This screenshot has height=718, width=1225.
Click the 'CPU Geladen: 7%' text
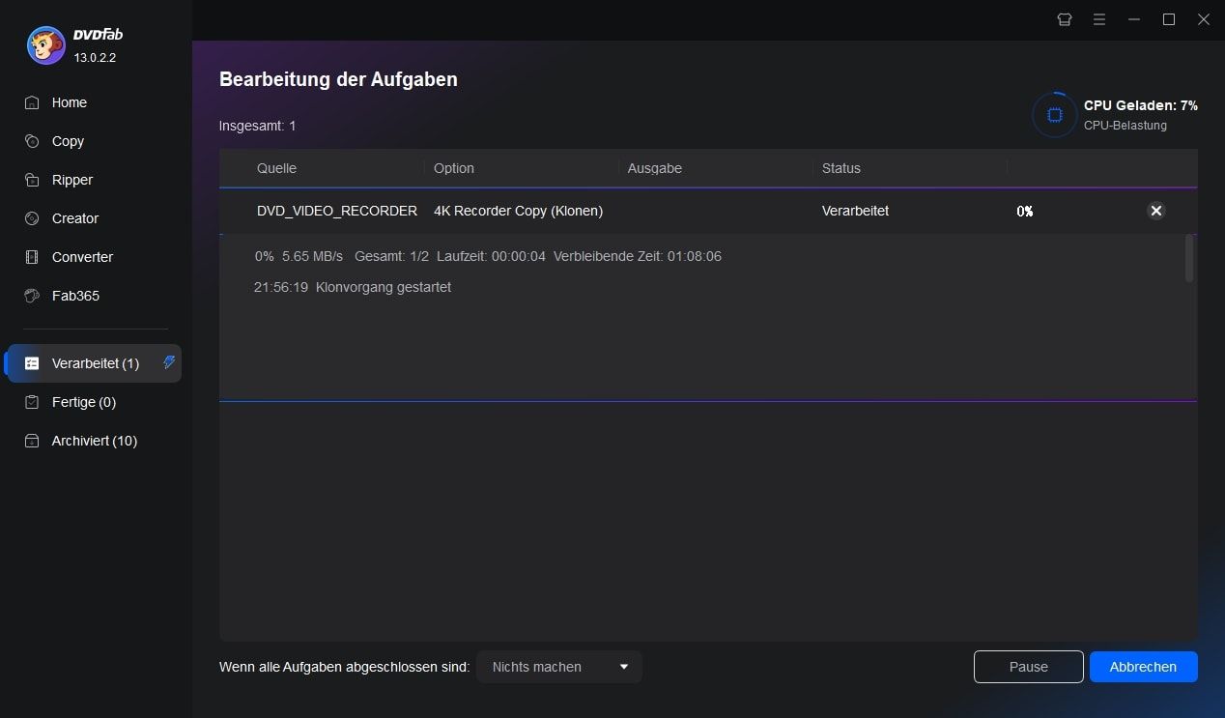pyautogui.click(x=1141, y=105)
